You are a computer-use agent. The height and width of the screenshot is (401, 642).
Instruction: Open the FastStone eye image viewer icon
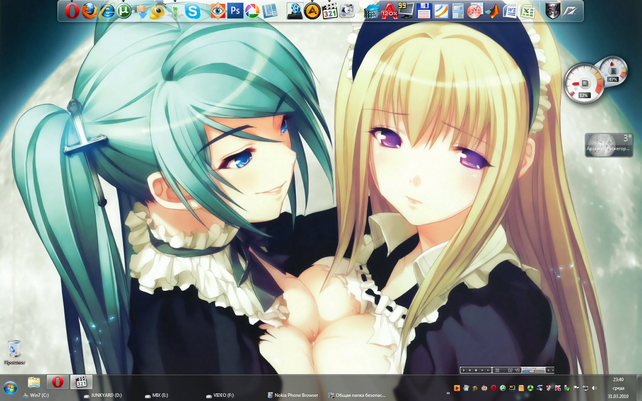coord(218,11)
